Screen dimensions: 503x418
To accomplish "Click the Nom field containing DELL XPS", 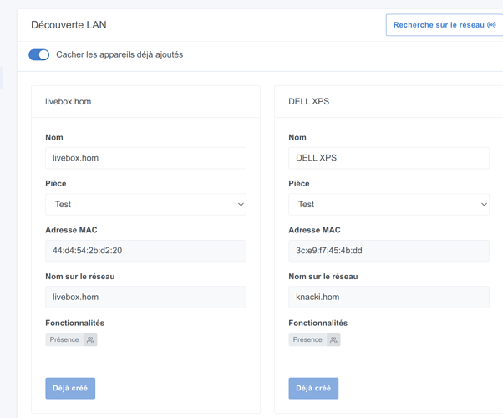I will [389, 158].
